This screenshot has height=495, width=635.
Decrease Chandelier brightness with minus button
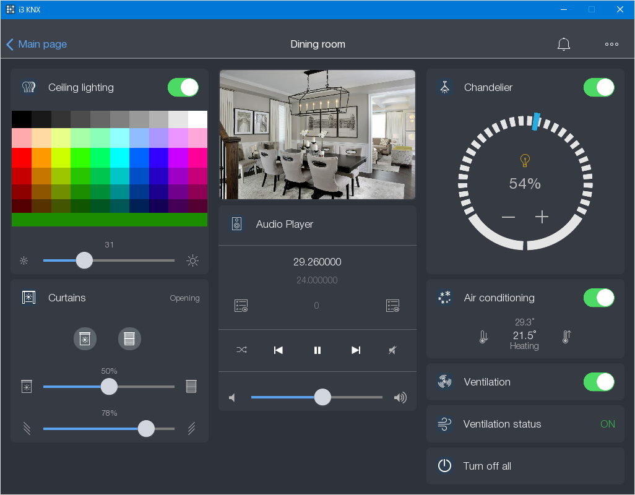tap(508, 217)
